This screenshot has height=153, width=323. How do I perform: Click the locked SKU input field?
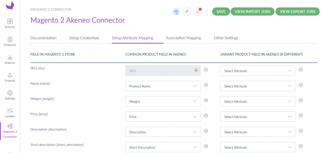pyautogui.click(x=163, y=71)
